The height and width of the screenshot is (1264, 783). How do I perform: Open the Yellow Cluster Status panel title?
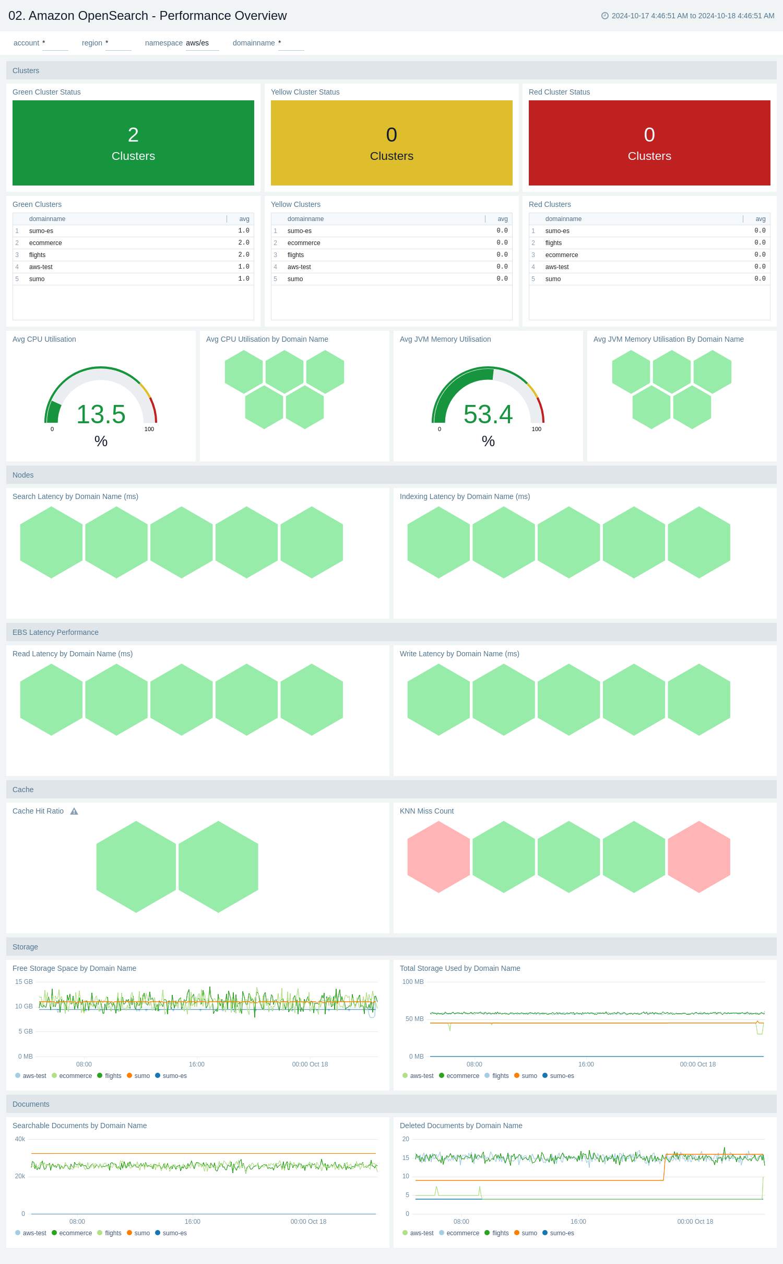305,92
